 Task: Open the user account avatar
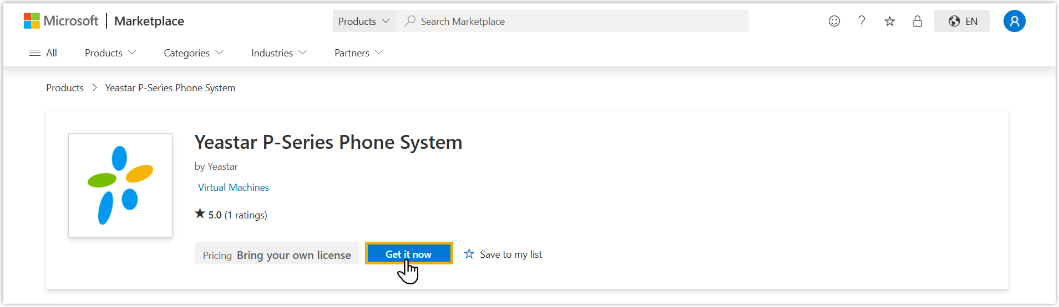click(x=1014, y=21)
